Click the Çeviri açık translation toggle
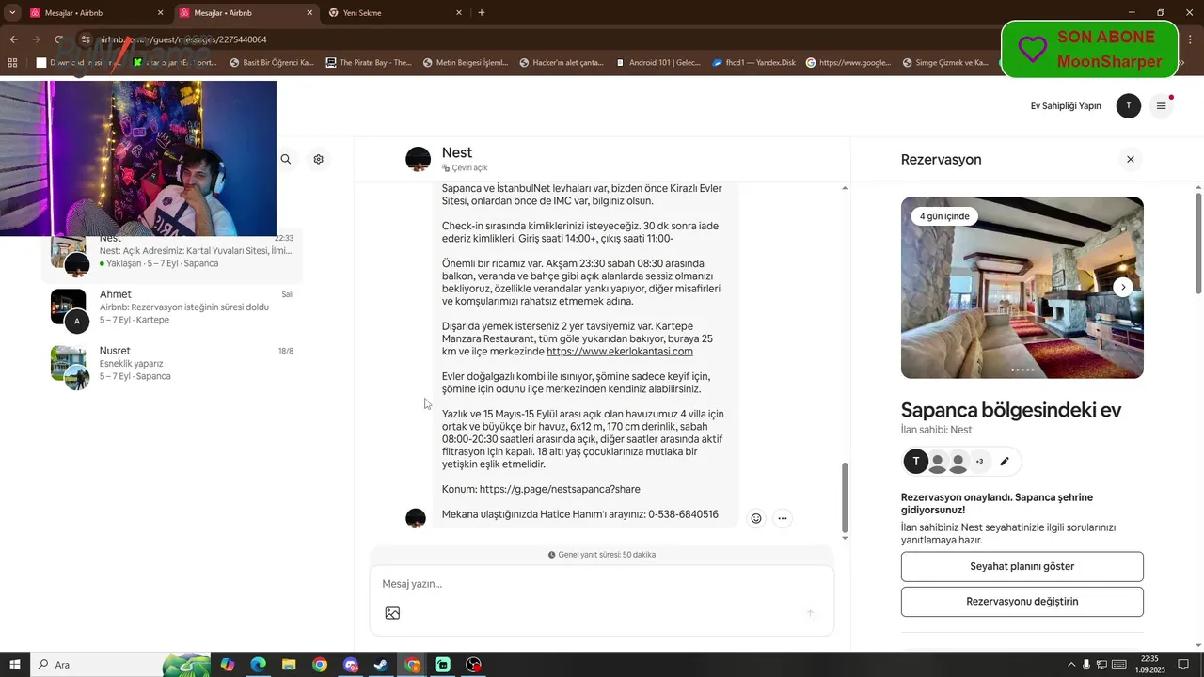 coord(465,168)
